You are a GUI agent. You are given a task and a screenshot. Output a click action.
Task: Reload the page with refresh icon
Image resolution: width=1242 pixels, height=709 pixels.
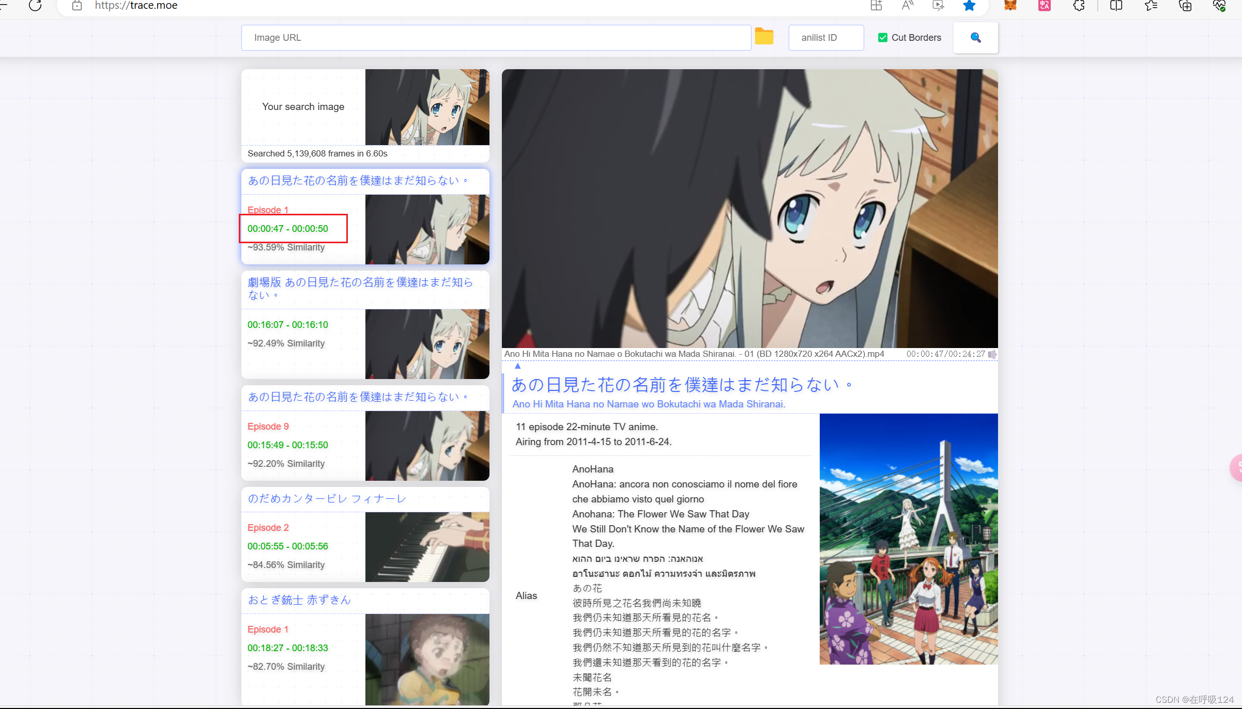click(x=35, y=6)
